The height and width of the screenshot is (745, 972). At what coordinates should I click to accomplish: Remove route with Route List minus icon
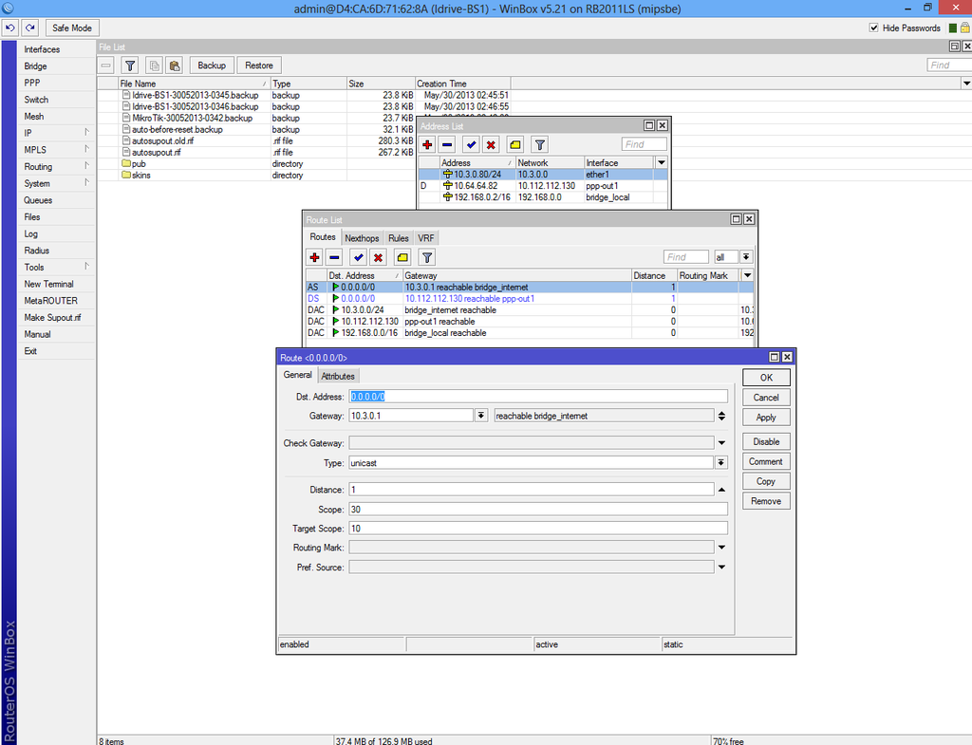click(334, 257)
